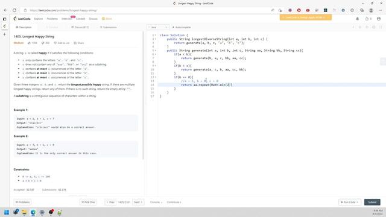The height and width of the screenshot is (217, 386).
Task: Open File Explorer from the taskbar
Action: [x=24, y=212]
